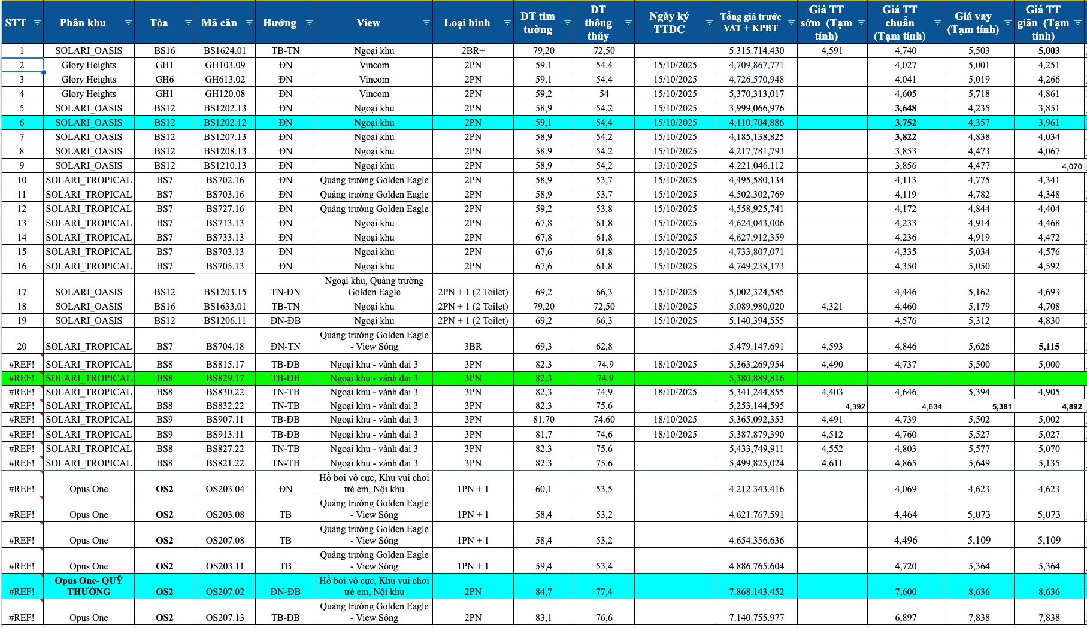Open the Ngày ký TTĐC filter icon
Image resolution: width=1087 pixels, height=628 pixels.
coord(709,23)
